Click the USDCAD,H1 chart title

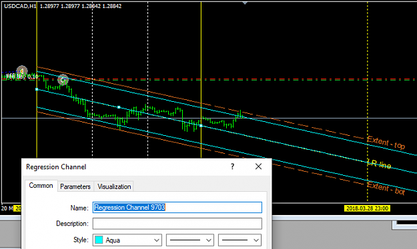[20, 6]
